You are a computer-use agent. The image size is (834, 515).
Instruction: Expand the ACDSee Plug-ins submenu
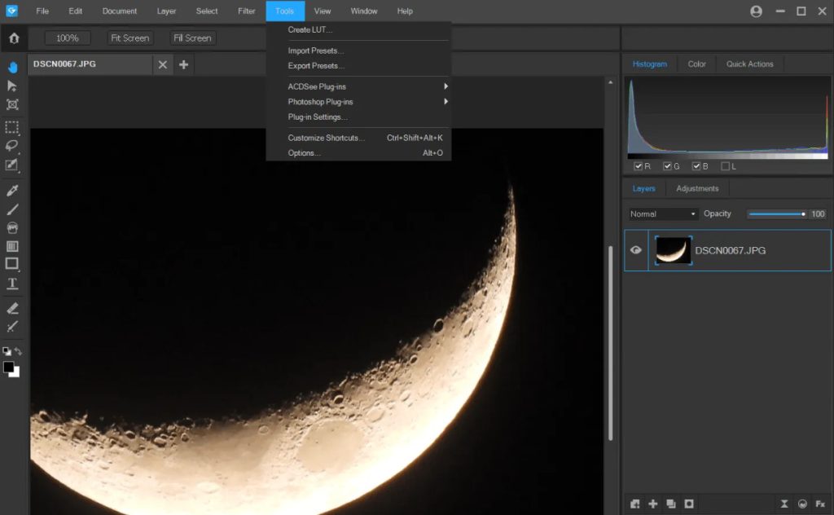point(359,86)
